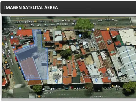Open the gray pin beside Taller GNC Evolution
The width and height of the screenshot is (136, 102).
(x=44, y=39)
